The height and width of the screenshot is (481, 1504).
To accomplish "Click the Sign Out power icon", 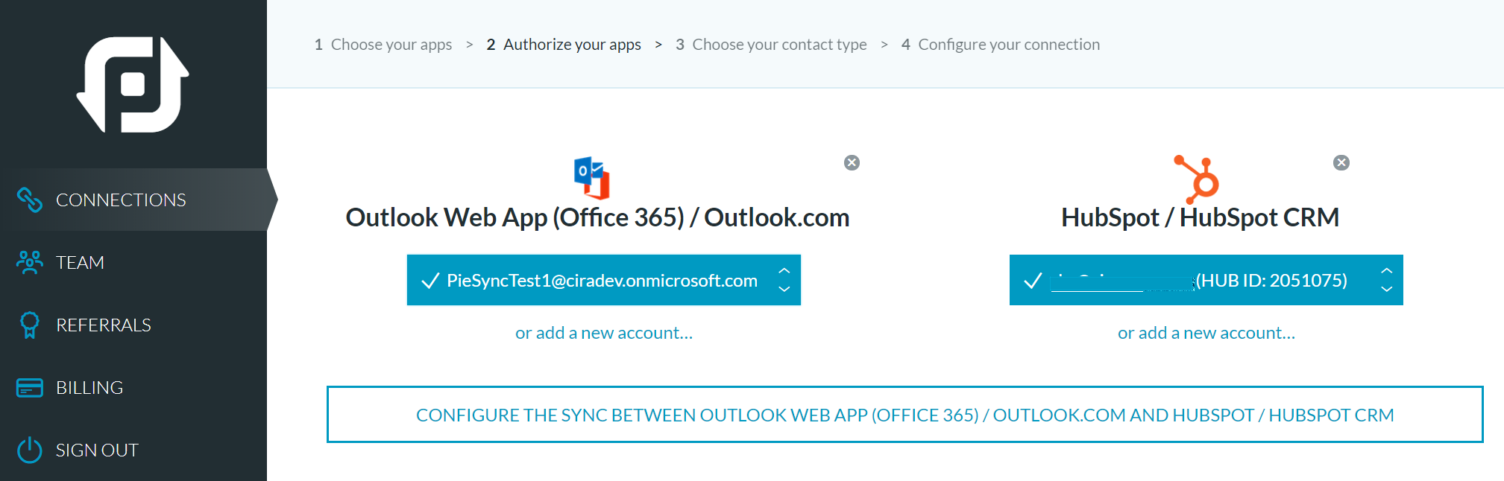I will point(30,450).
